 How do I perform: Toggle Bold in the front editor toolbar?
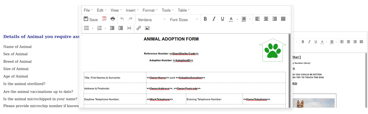[x=205, y=19]
